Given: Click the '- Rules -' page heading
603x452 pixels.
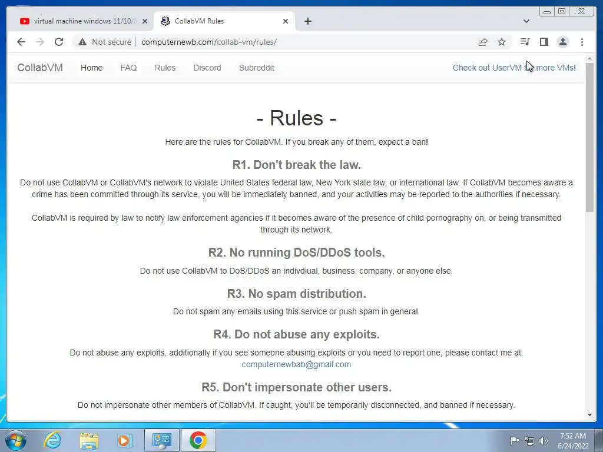Looking at the screenshot, I should click(x=296, y=118).
